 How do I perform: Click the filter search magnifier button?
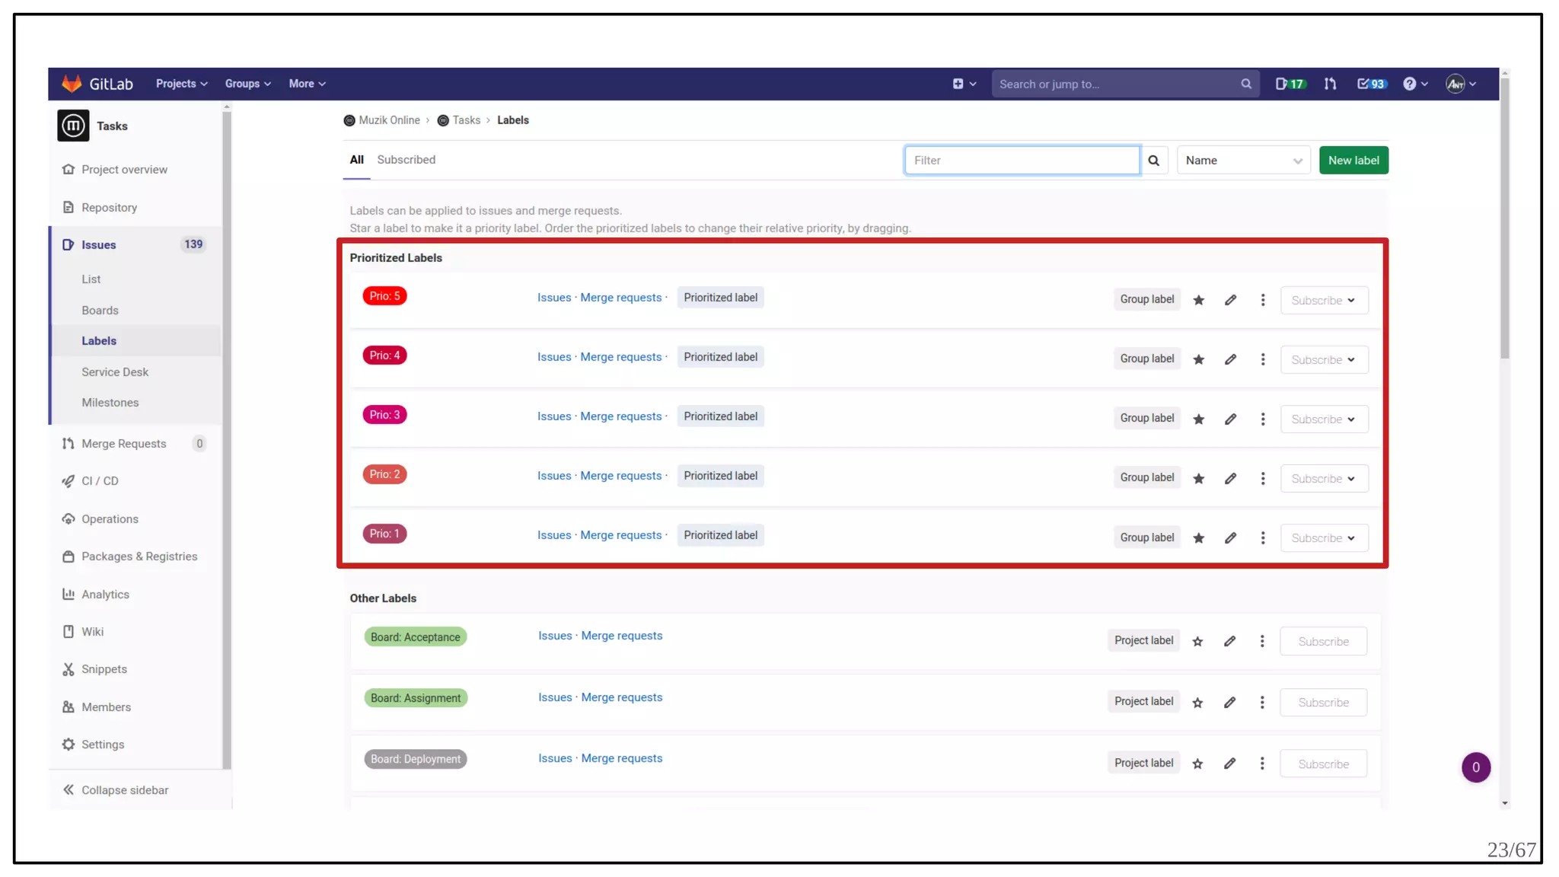pos(1153,161)
